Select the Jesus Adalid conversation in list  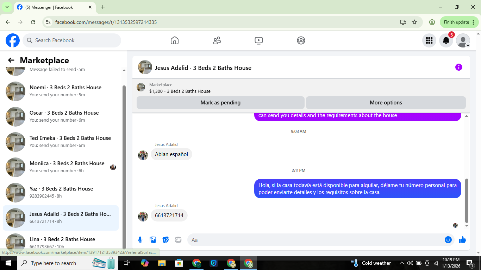click(61, 218)
